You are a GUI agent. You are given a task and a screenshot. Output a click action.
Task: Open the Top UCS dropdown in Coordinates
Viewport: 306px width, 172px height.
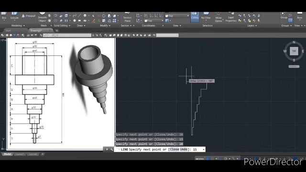click(x=154, y=21)
